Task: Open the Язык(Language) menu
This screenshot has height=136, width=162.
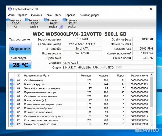Action: (89, 15)
